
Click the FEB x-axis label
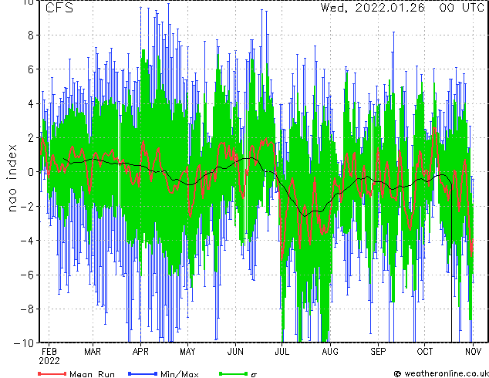pos(49,352)
